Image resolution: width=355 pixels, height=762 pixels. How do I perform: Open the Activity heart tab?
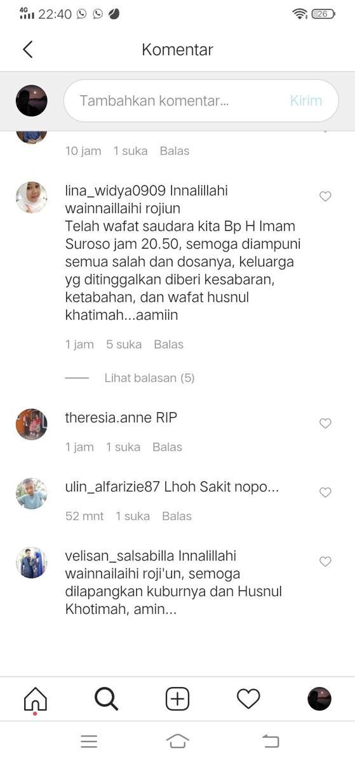coord(248,698)
